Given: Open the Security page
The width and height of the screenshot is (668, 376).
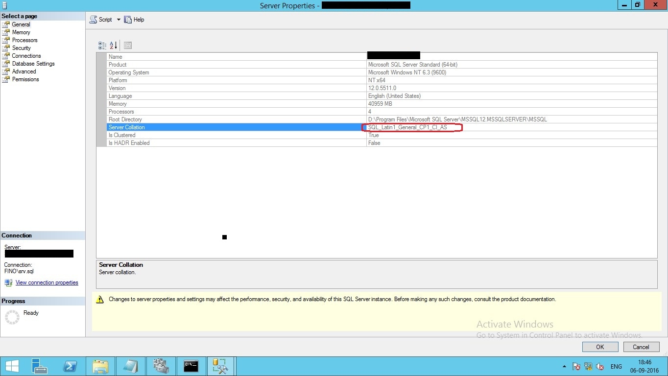Looking at the screenshot, I should [x=22, y=48].
